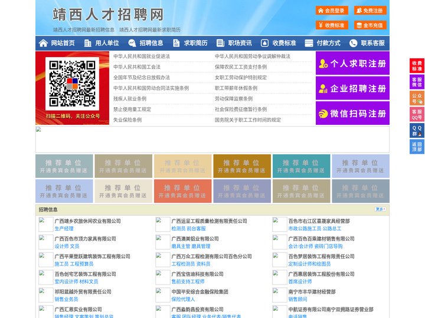Open the dark blue QQ群 sidebar widget
The image size is (425, 318).
[x=417, y=131]
